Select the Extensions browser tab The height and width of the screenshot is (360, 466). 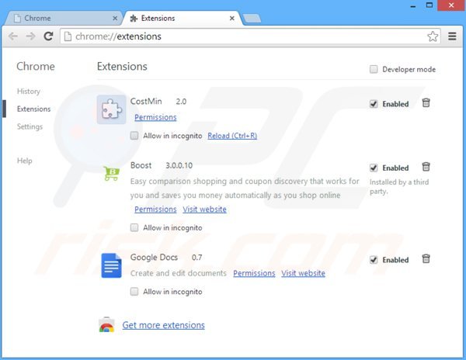tap(183, 19)
